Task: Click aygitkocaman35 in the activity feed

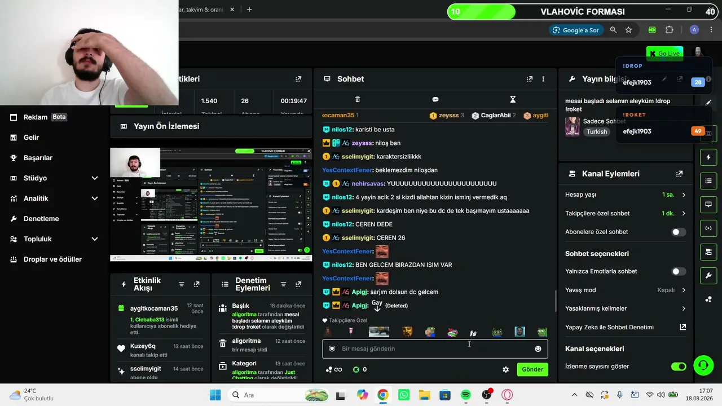Action: pos(154,308)
